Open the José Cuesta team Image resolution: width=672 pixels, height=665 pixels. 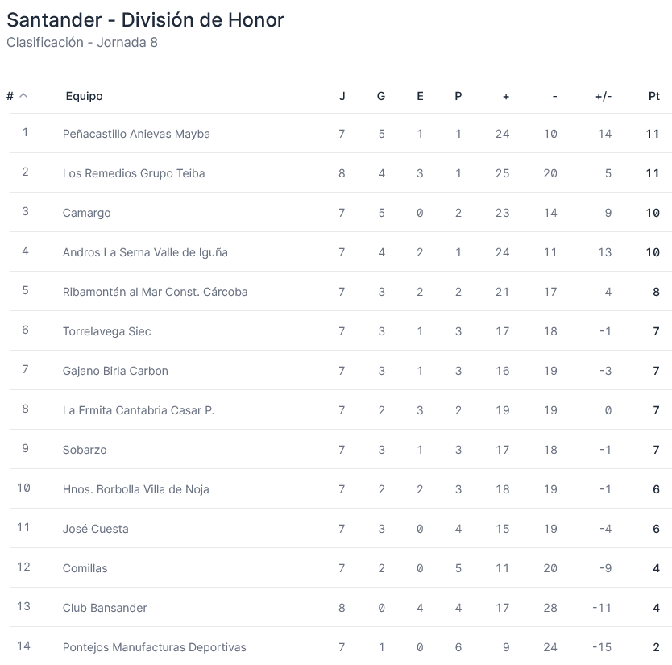click(x=96, y=529)
